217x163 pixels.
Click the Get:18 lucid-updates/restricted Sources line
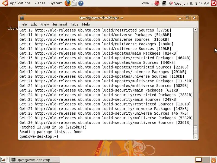(x=104, y=67)
